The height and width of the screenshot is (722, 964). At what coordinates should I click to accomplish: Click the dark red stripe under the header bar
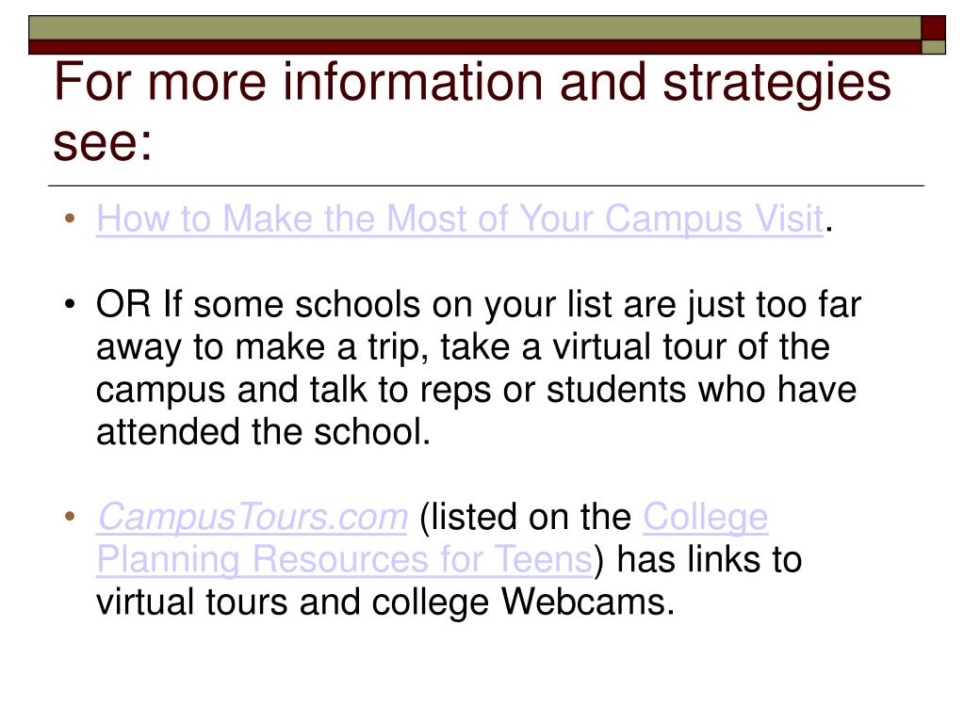pyautogui.click(x=475, y=47)
